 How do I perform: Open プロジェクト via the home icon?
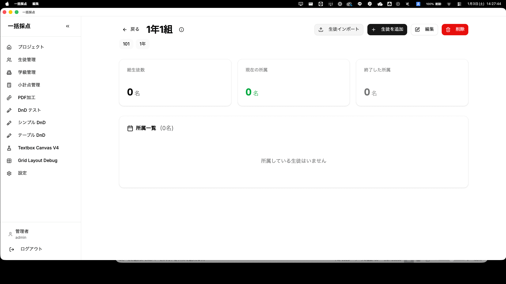[x=9, y=47]
